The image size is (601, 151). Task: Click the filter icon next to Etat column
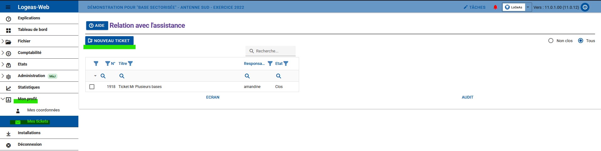(286, 64)
